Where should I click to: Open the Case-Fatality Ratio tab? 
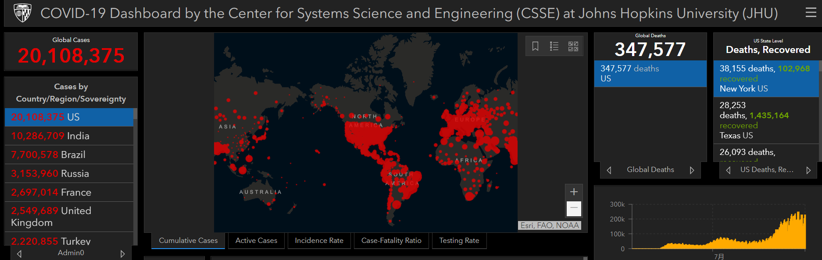click(x=391, y=241)
